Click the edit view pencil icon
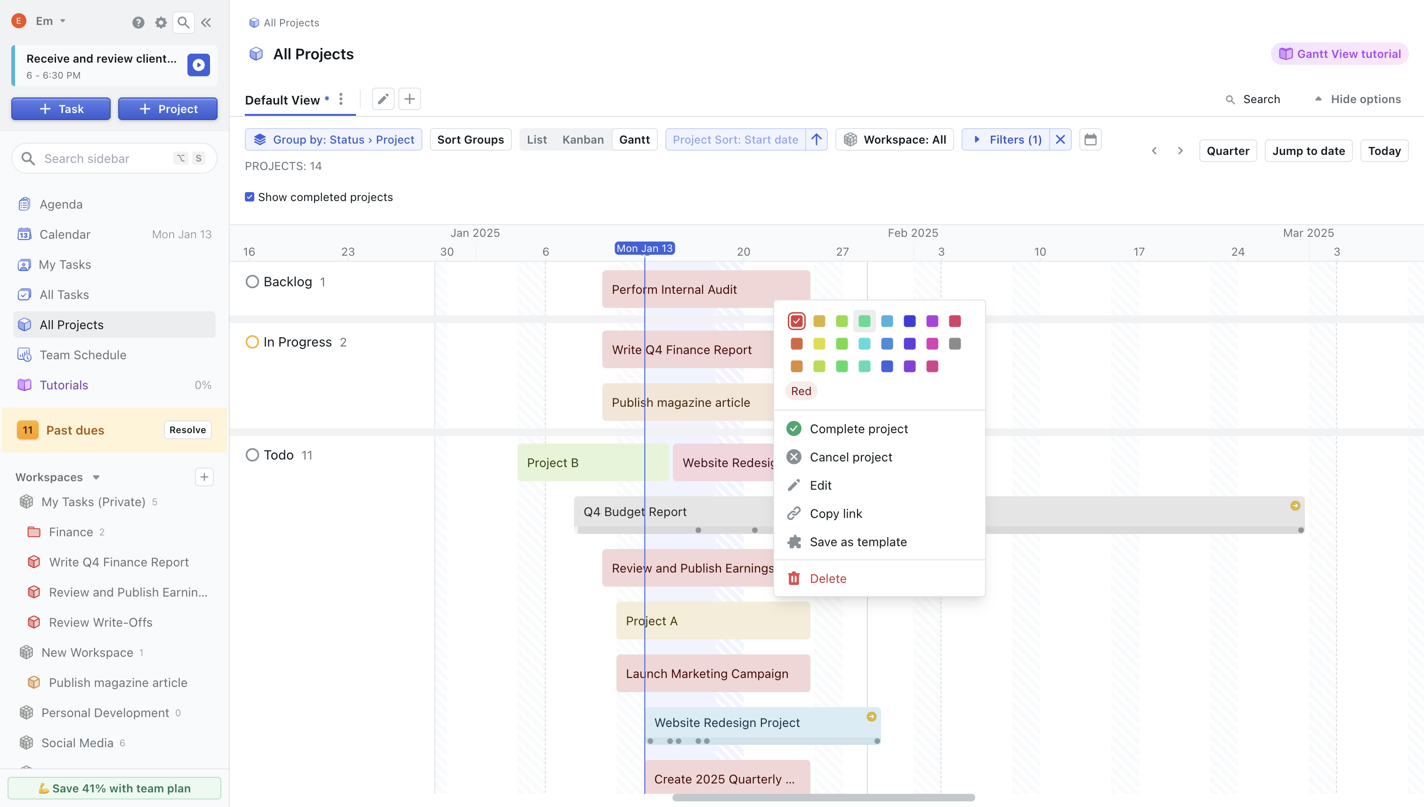This screenshot has height=807, width=1424. coord(382,99)
